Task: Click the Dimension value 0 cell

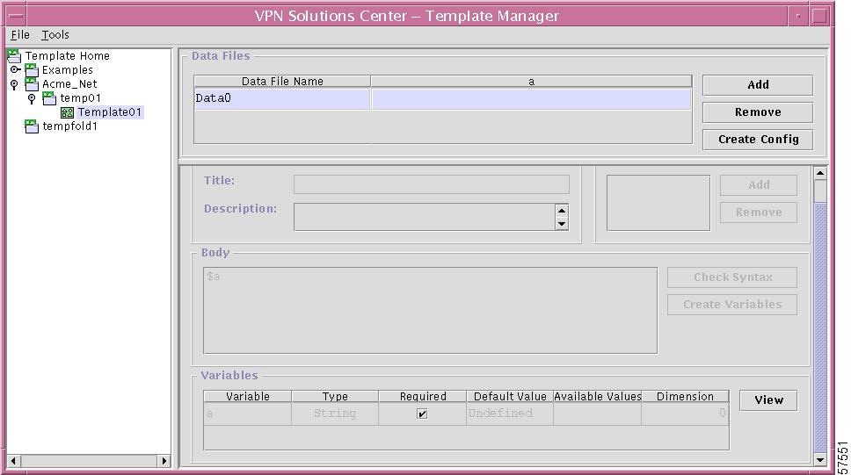Action: (x=685, y=414)
